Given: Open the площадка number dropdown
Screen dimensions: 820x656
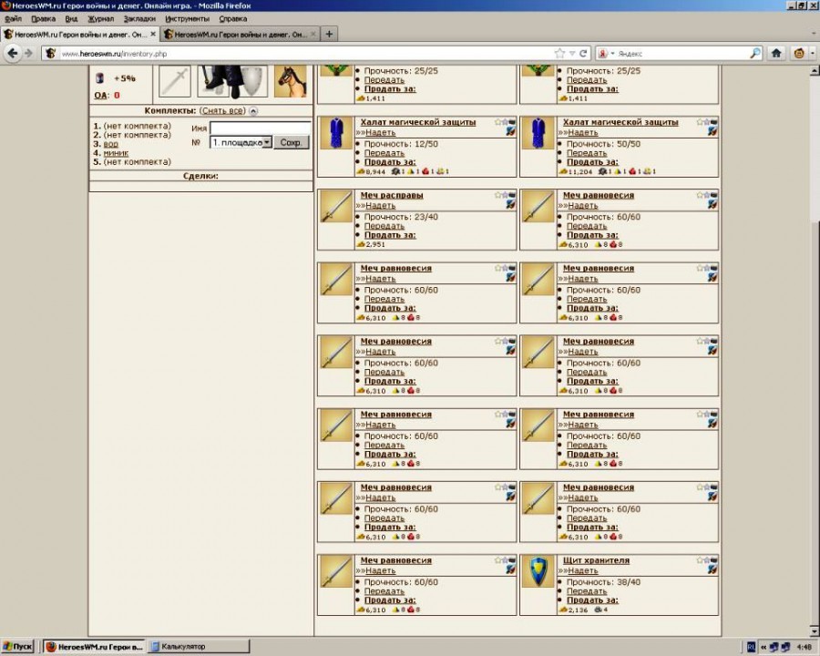Looking at the screenshot, I should 267,142.
